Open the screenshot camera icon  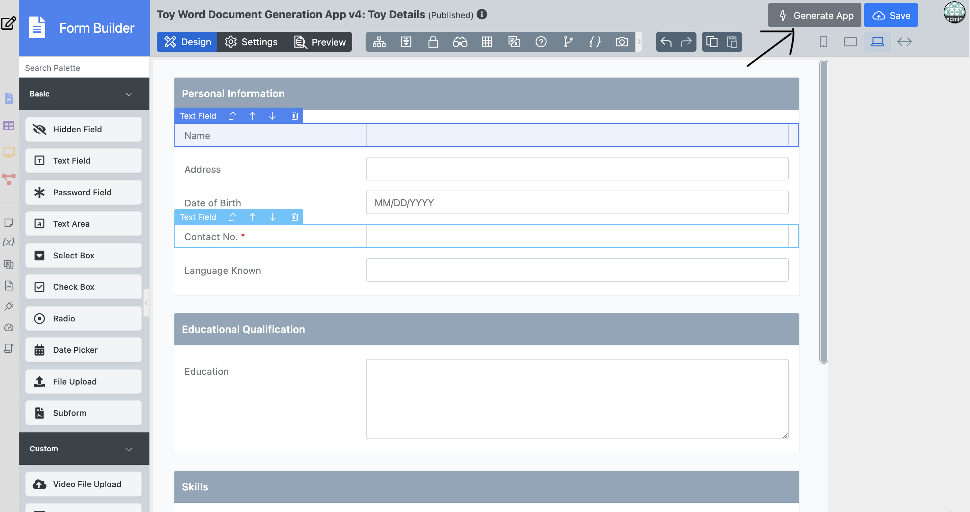(622, 42)
